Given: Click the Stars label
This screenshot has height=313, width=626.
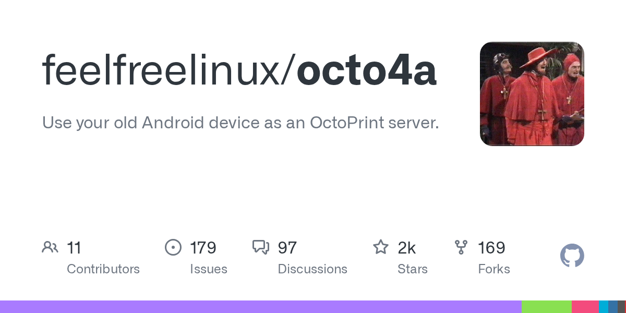Looking at the screenshot, I should (x=413, y=269).
